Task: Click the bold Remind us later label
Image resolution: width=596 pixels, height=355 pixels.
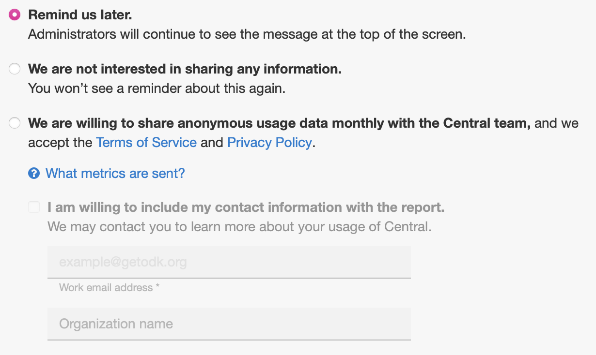Action: pyautogui.click(x=80, y=15)
